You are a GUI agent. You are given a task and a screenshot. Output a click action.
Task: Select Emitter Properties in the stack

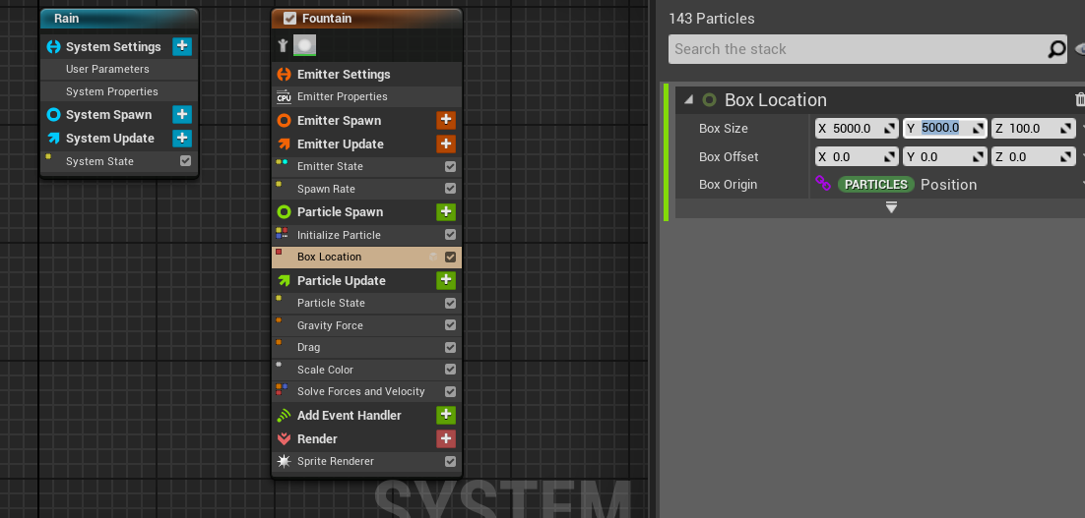[x=342, y=96]
